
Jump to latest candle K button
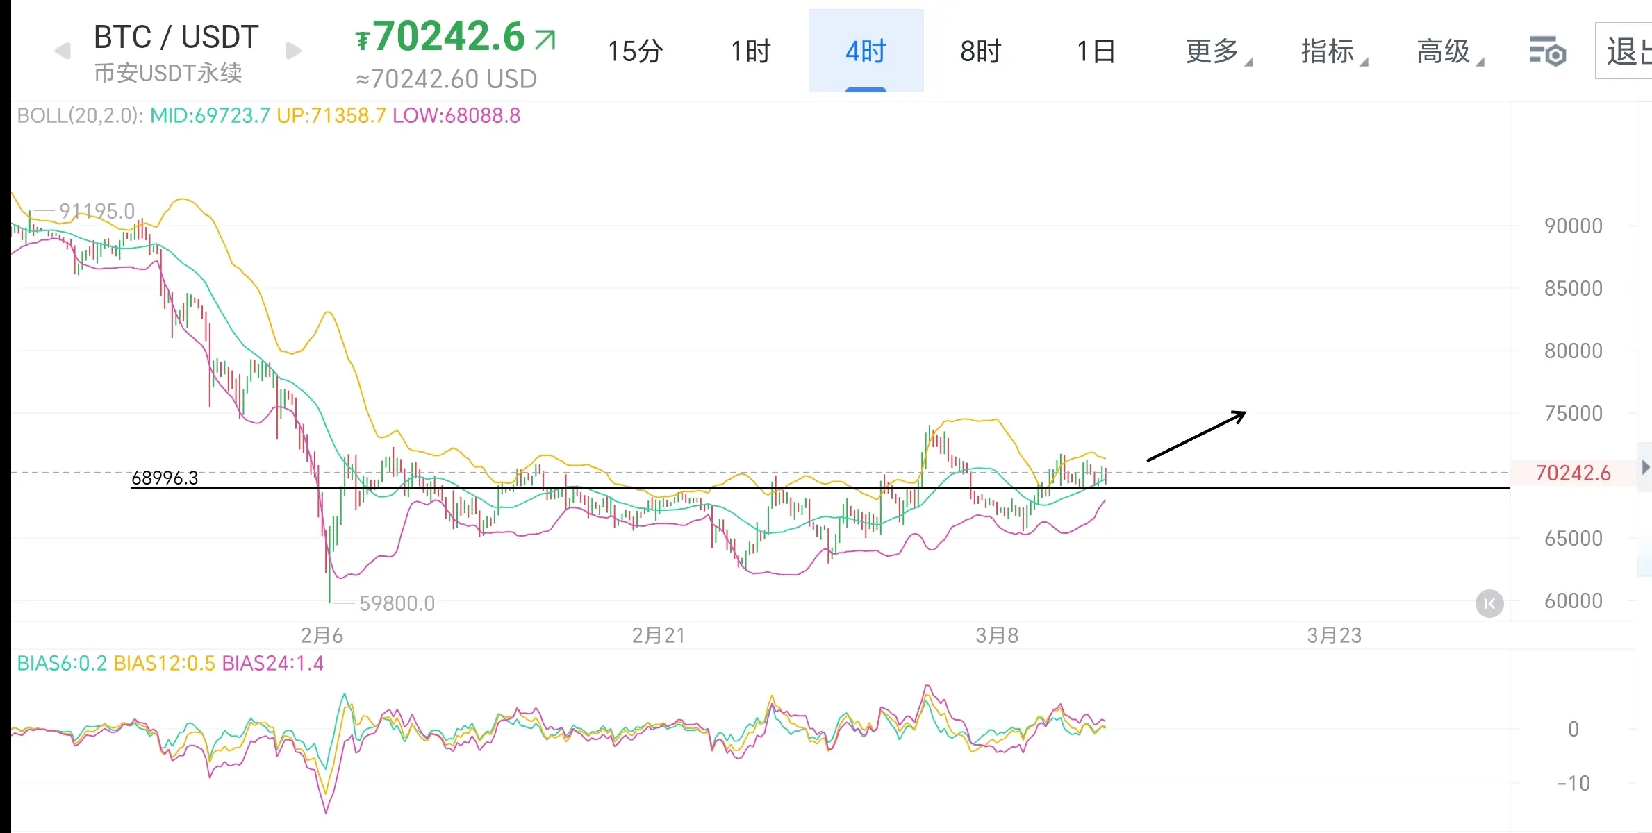coord(1489,603)
